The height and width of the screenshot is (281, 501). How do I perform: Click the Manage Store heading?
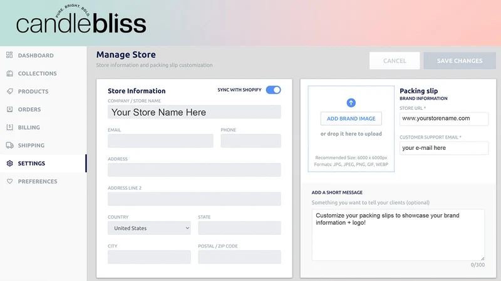[126, 54]
